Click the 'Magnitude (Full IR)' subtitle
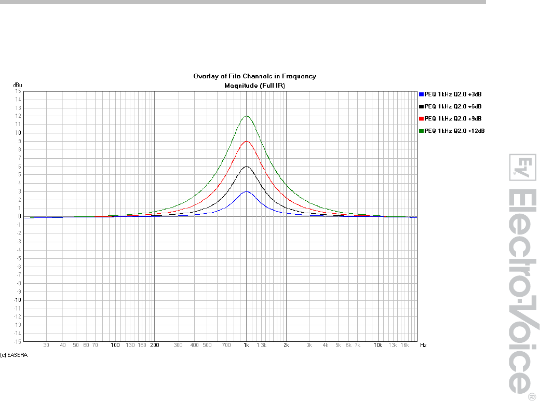Image resolution: width=540 pixels, height=401 pixels. [254, 85]
